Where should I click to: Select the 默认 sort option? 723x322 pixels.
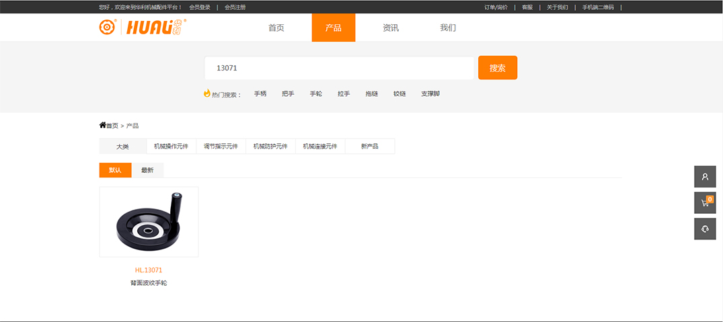pyautogui.click(x=115, y=170)
